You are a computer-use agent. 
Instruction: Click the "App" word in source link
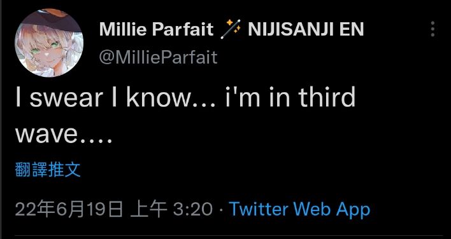pos(353,210)
